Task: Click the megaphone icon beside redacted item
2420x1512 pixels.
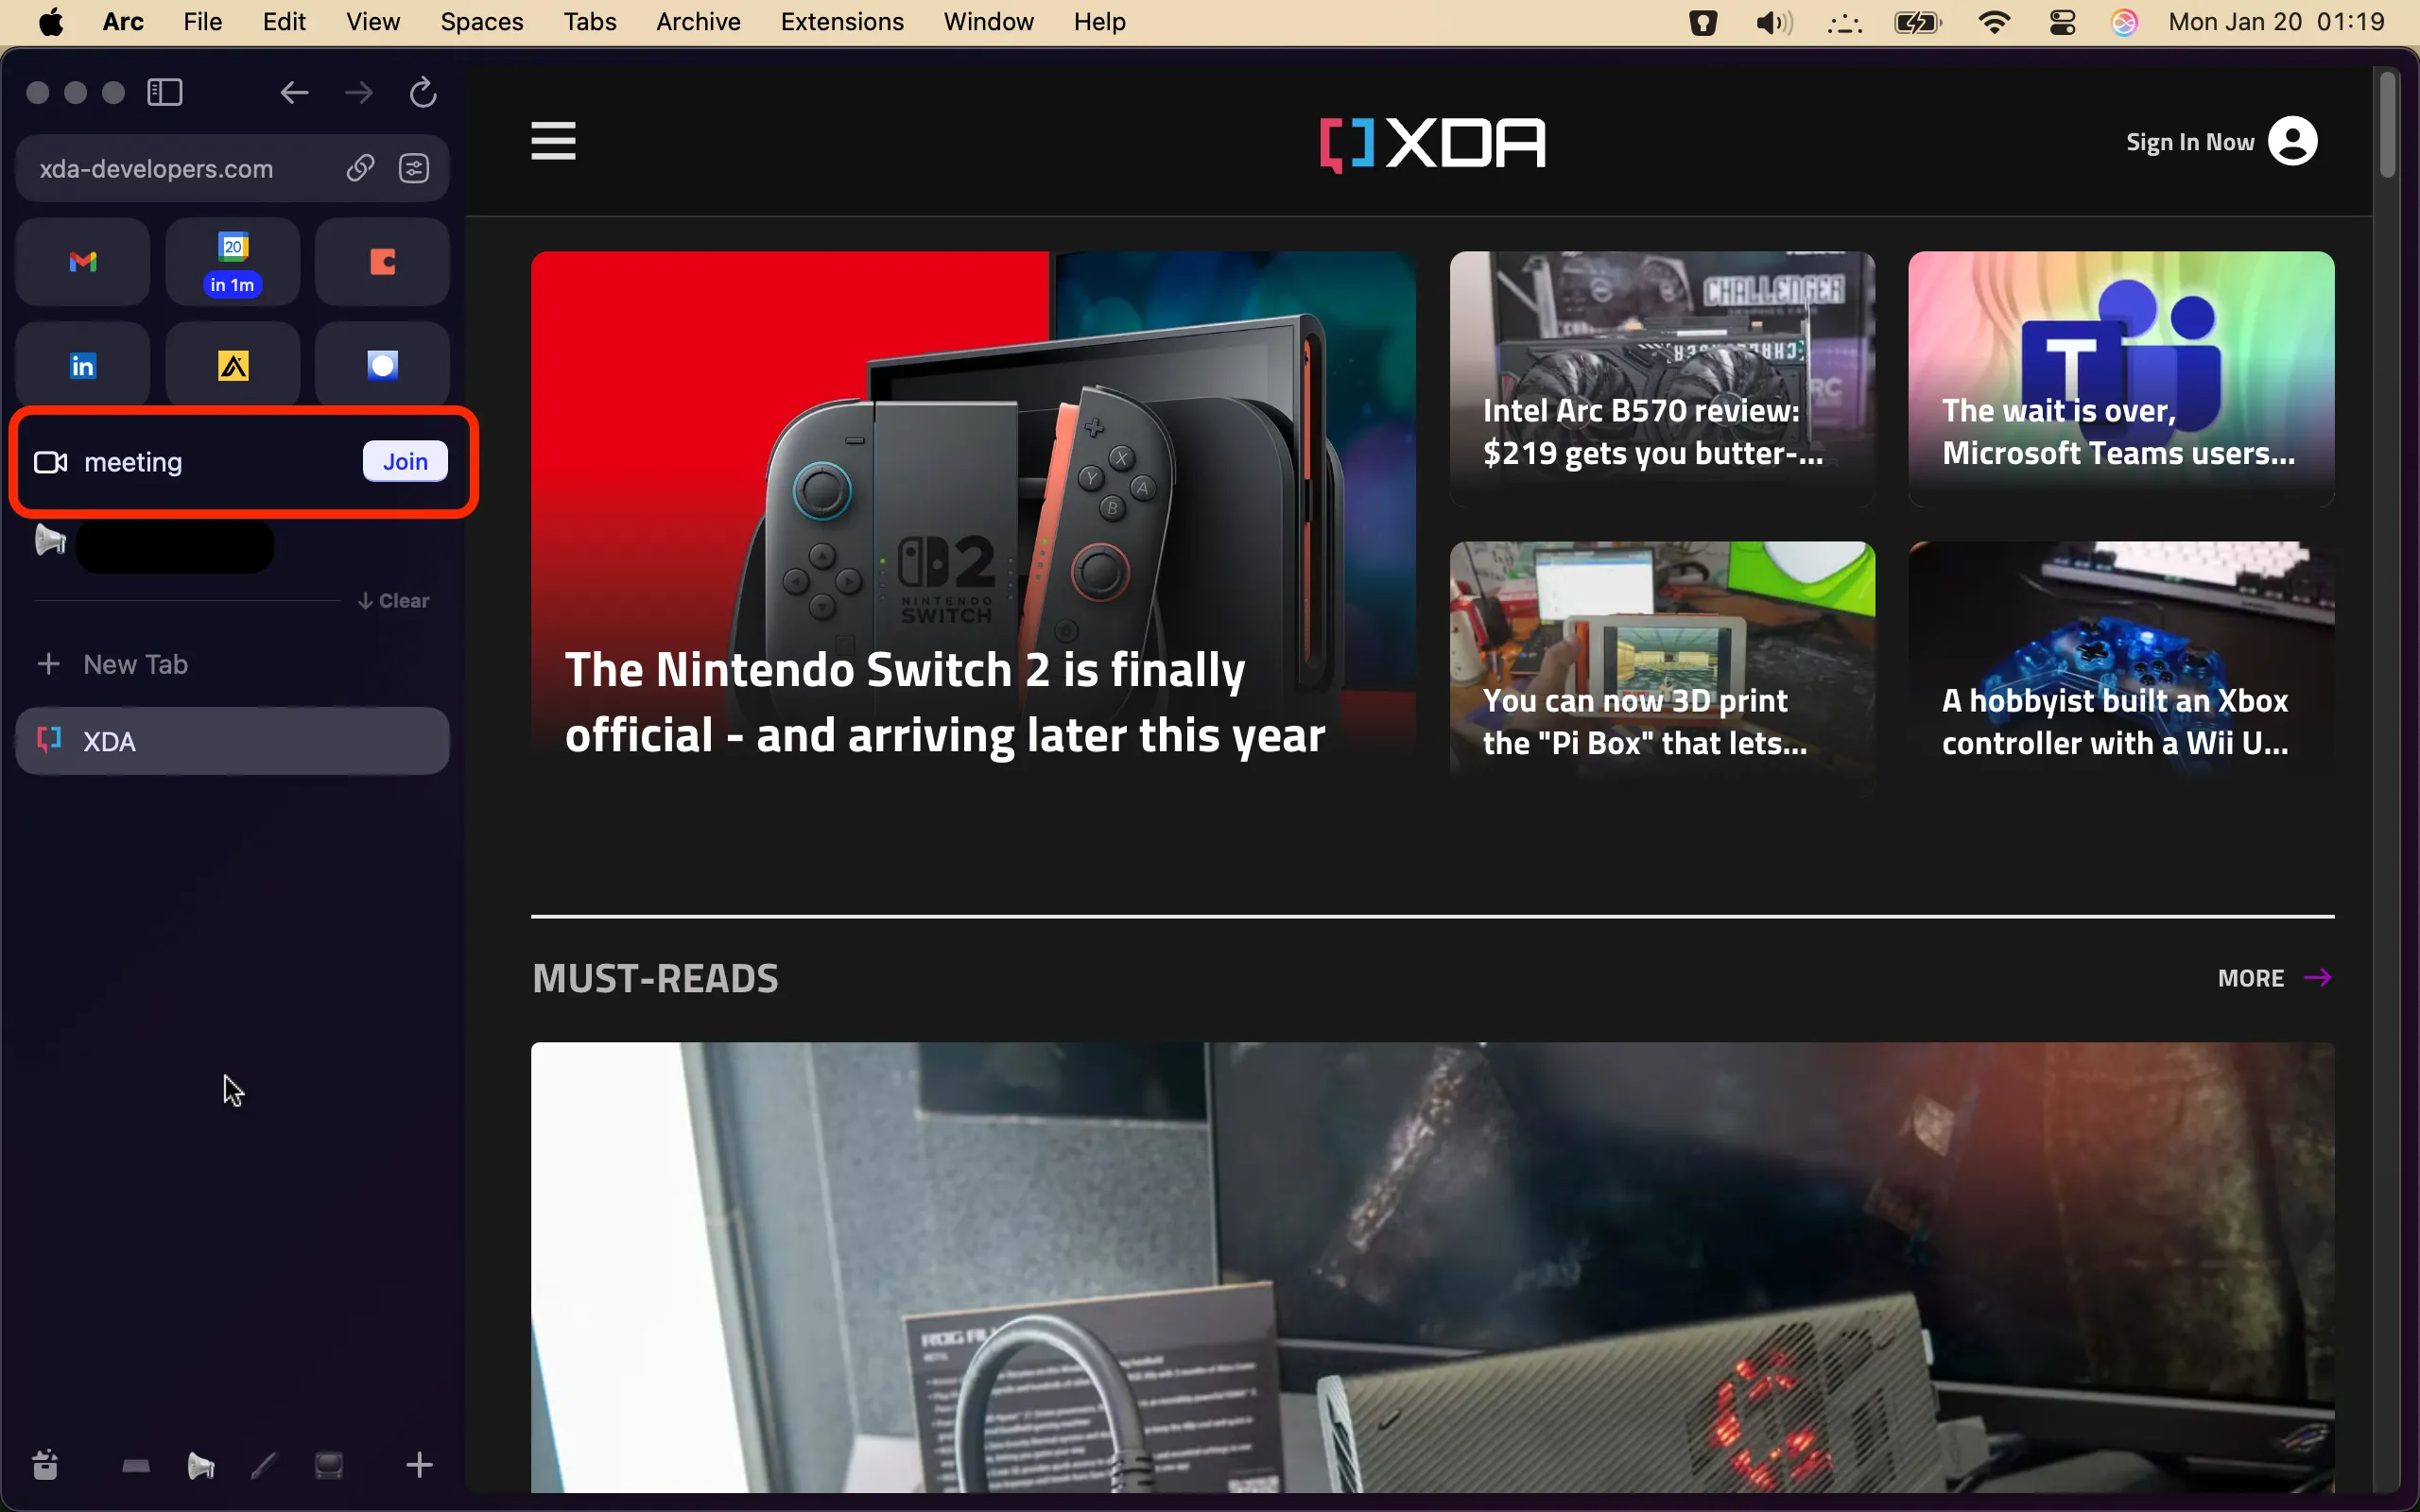Action: pyautogui.click(x=50, y=541)
